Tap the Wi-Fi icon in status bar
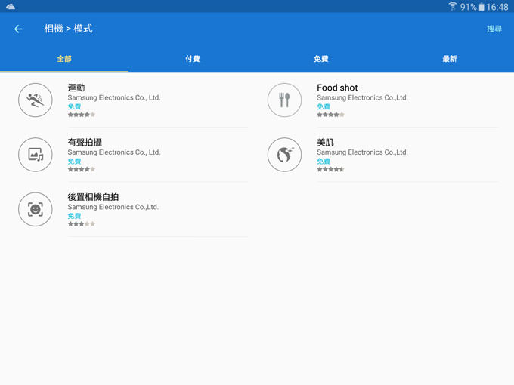The height and width of the screenshot is (385, 514). pos(453,6)
